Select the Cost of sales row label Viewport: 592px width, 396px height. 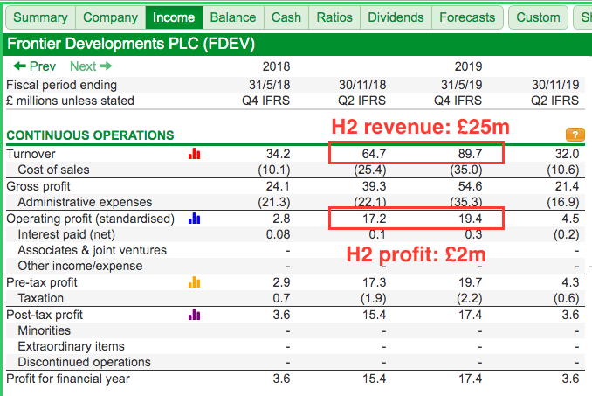(53, 170)
